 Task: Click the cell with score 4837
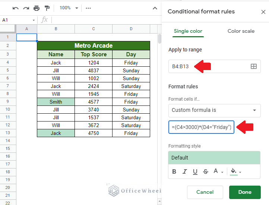94,70
